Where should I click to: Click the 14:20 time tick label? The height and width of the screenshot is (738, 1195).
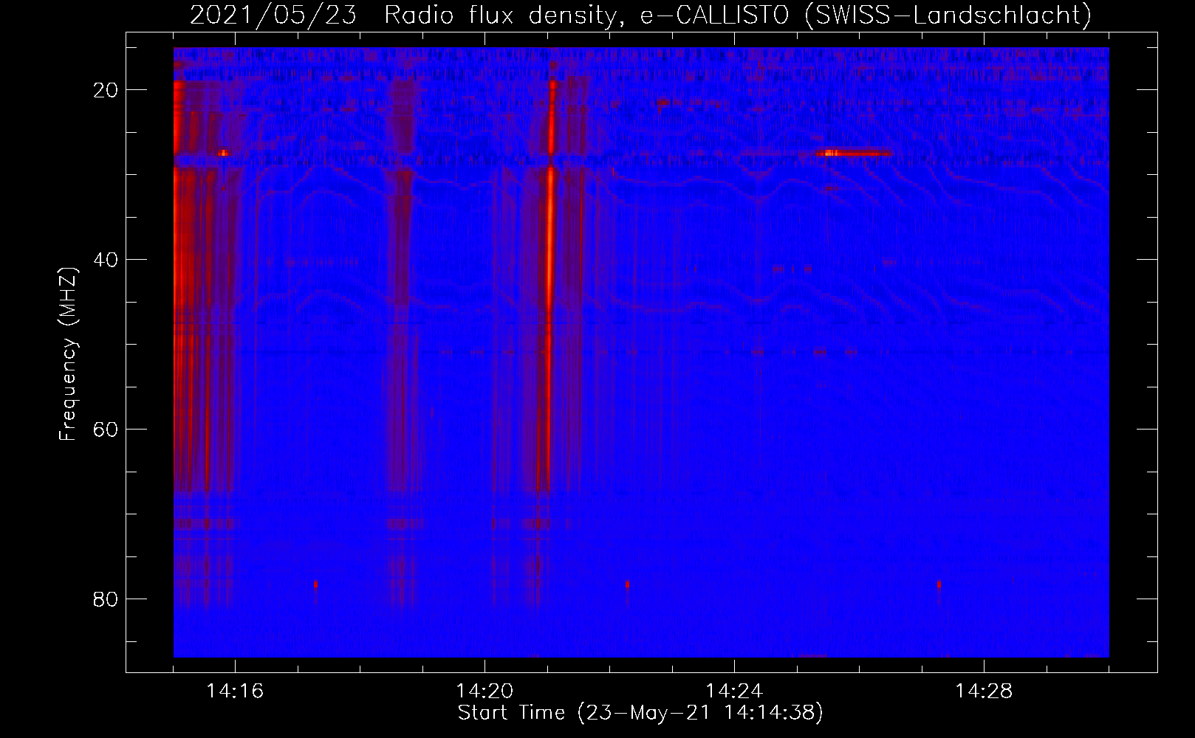(484, 691)
